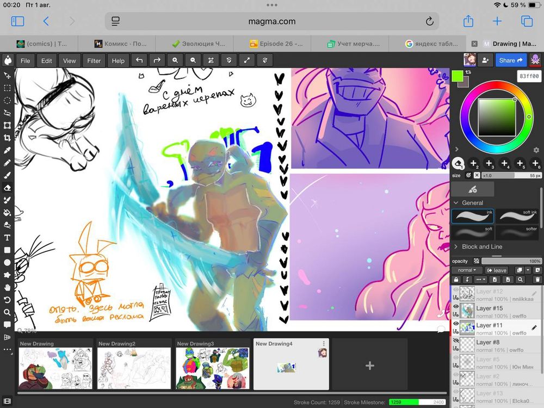This screenshot has width=544, height=408.
Task: Click the zoom out magnifier button
Action: 193,60
